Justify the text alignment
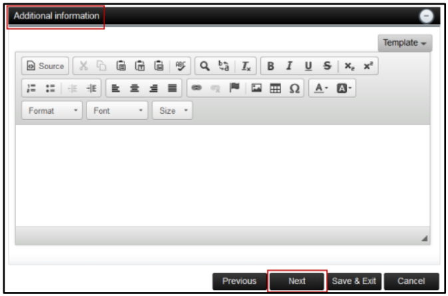Viewport: 448px width, 296px height. pos(172,88)
